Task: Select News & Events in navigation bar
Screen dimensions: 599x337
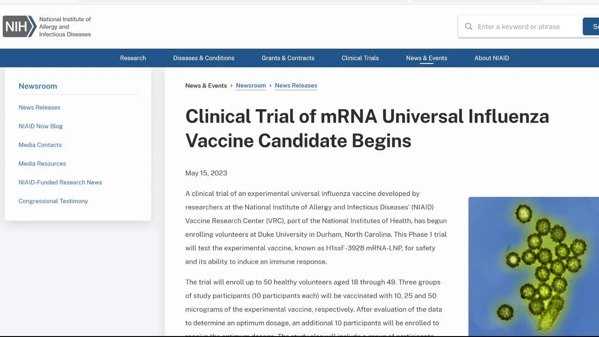Action: click(x=426, y=58)
